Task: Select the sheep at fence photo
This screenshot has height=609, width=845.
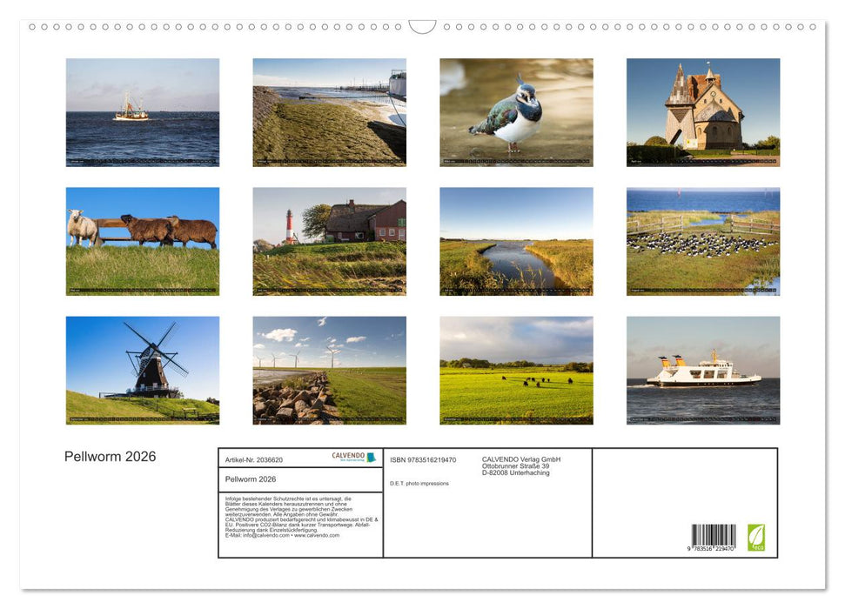Action: [143, 240]
